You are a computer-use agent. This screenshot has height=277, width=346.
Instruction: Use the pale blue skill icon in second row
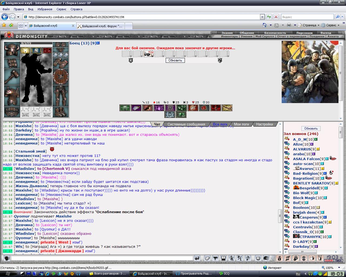click(170, 114)
